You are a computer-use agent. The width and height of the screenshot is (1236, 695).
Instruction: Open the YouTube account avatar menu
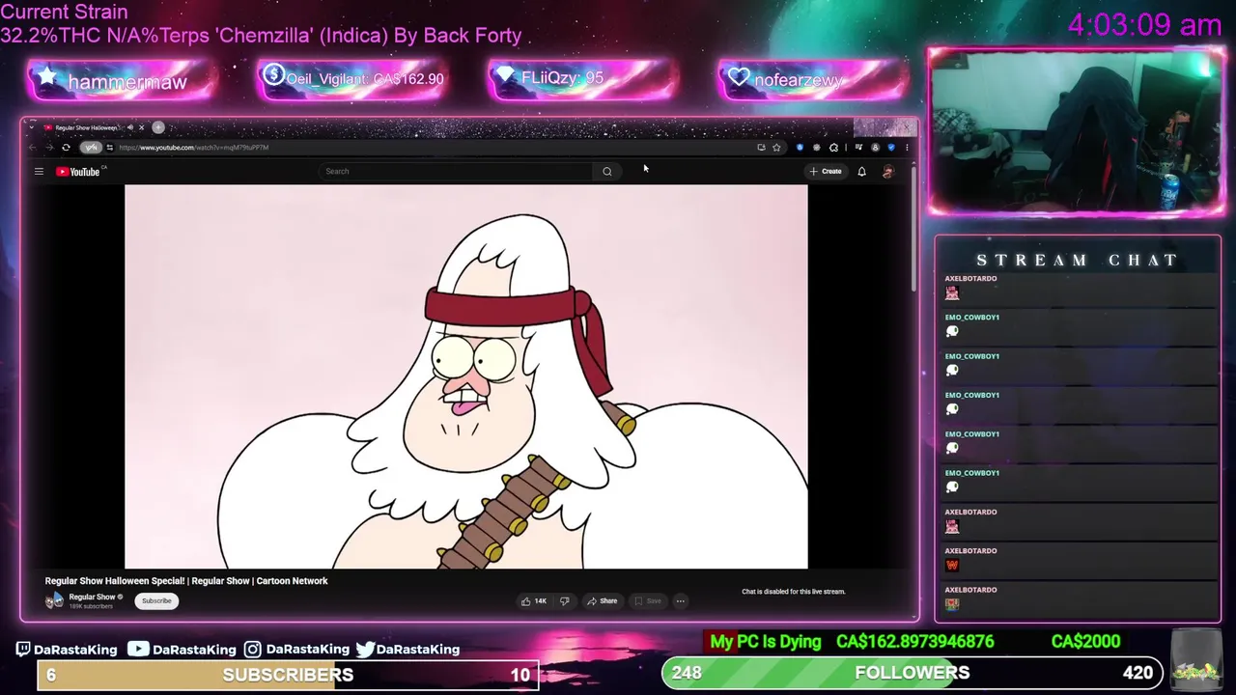[x=888, y=172]
